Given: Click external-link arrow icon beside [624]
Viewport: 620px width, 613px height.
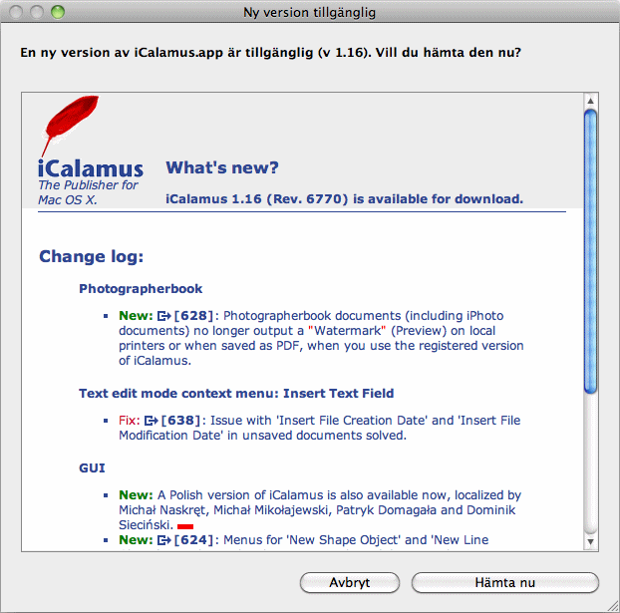Looking at the screenshot, I should [x=164, y=540].
